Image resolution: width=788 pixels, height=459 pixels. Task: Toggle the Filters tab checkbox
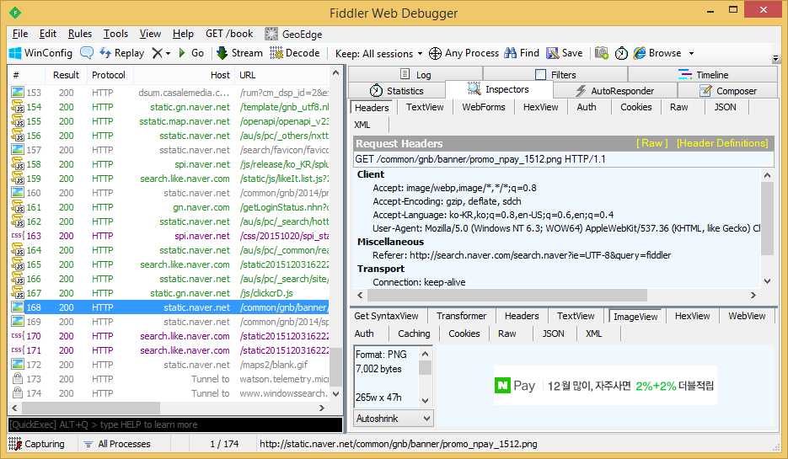click(x=541, y=75)
